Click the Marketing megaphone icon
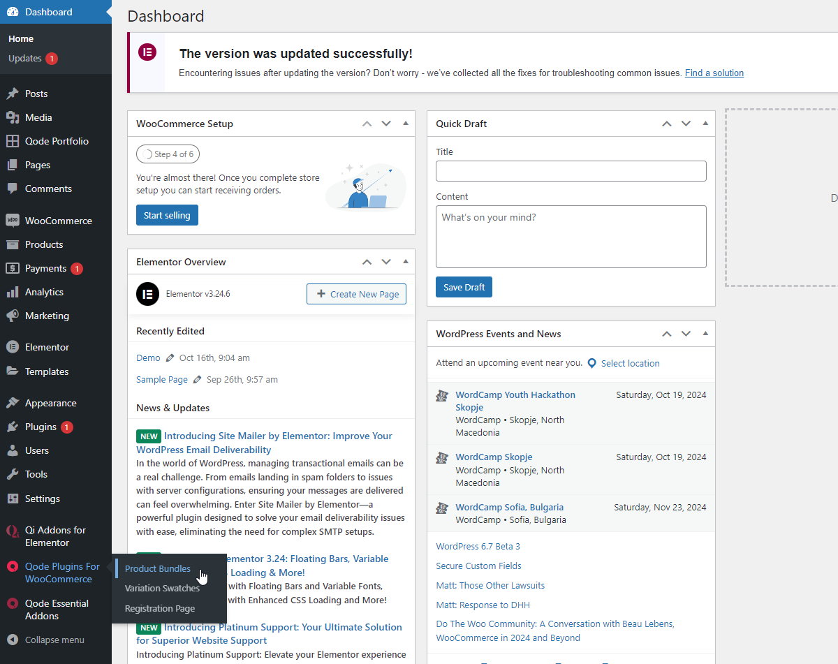This screenshot has height=664, width=838. 12,316
